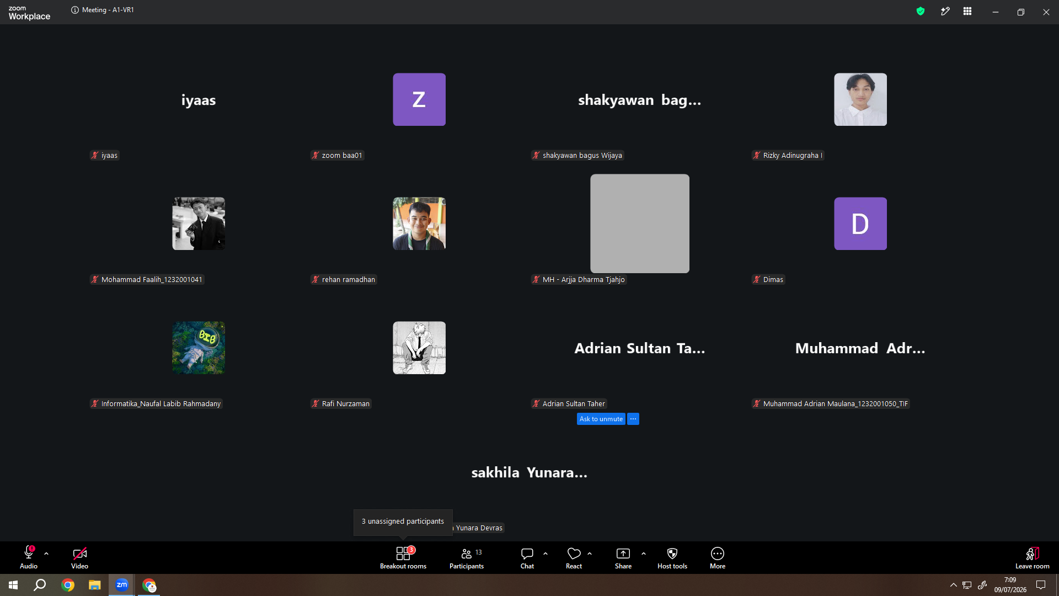This screenshot has width=1059, height=596.
Task: Click the green encryption shield icon
Action: click(x=921, y=11)
